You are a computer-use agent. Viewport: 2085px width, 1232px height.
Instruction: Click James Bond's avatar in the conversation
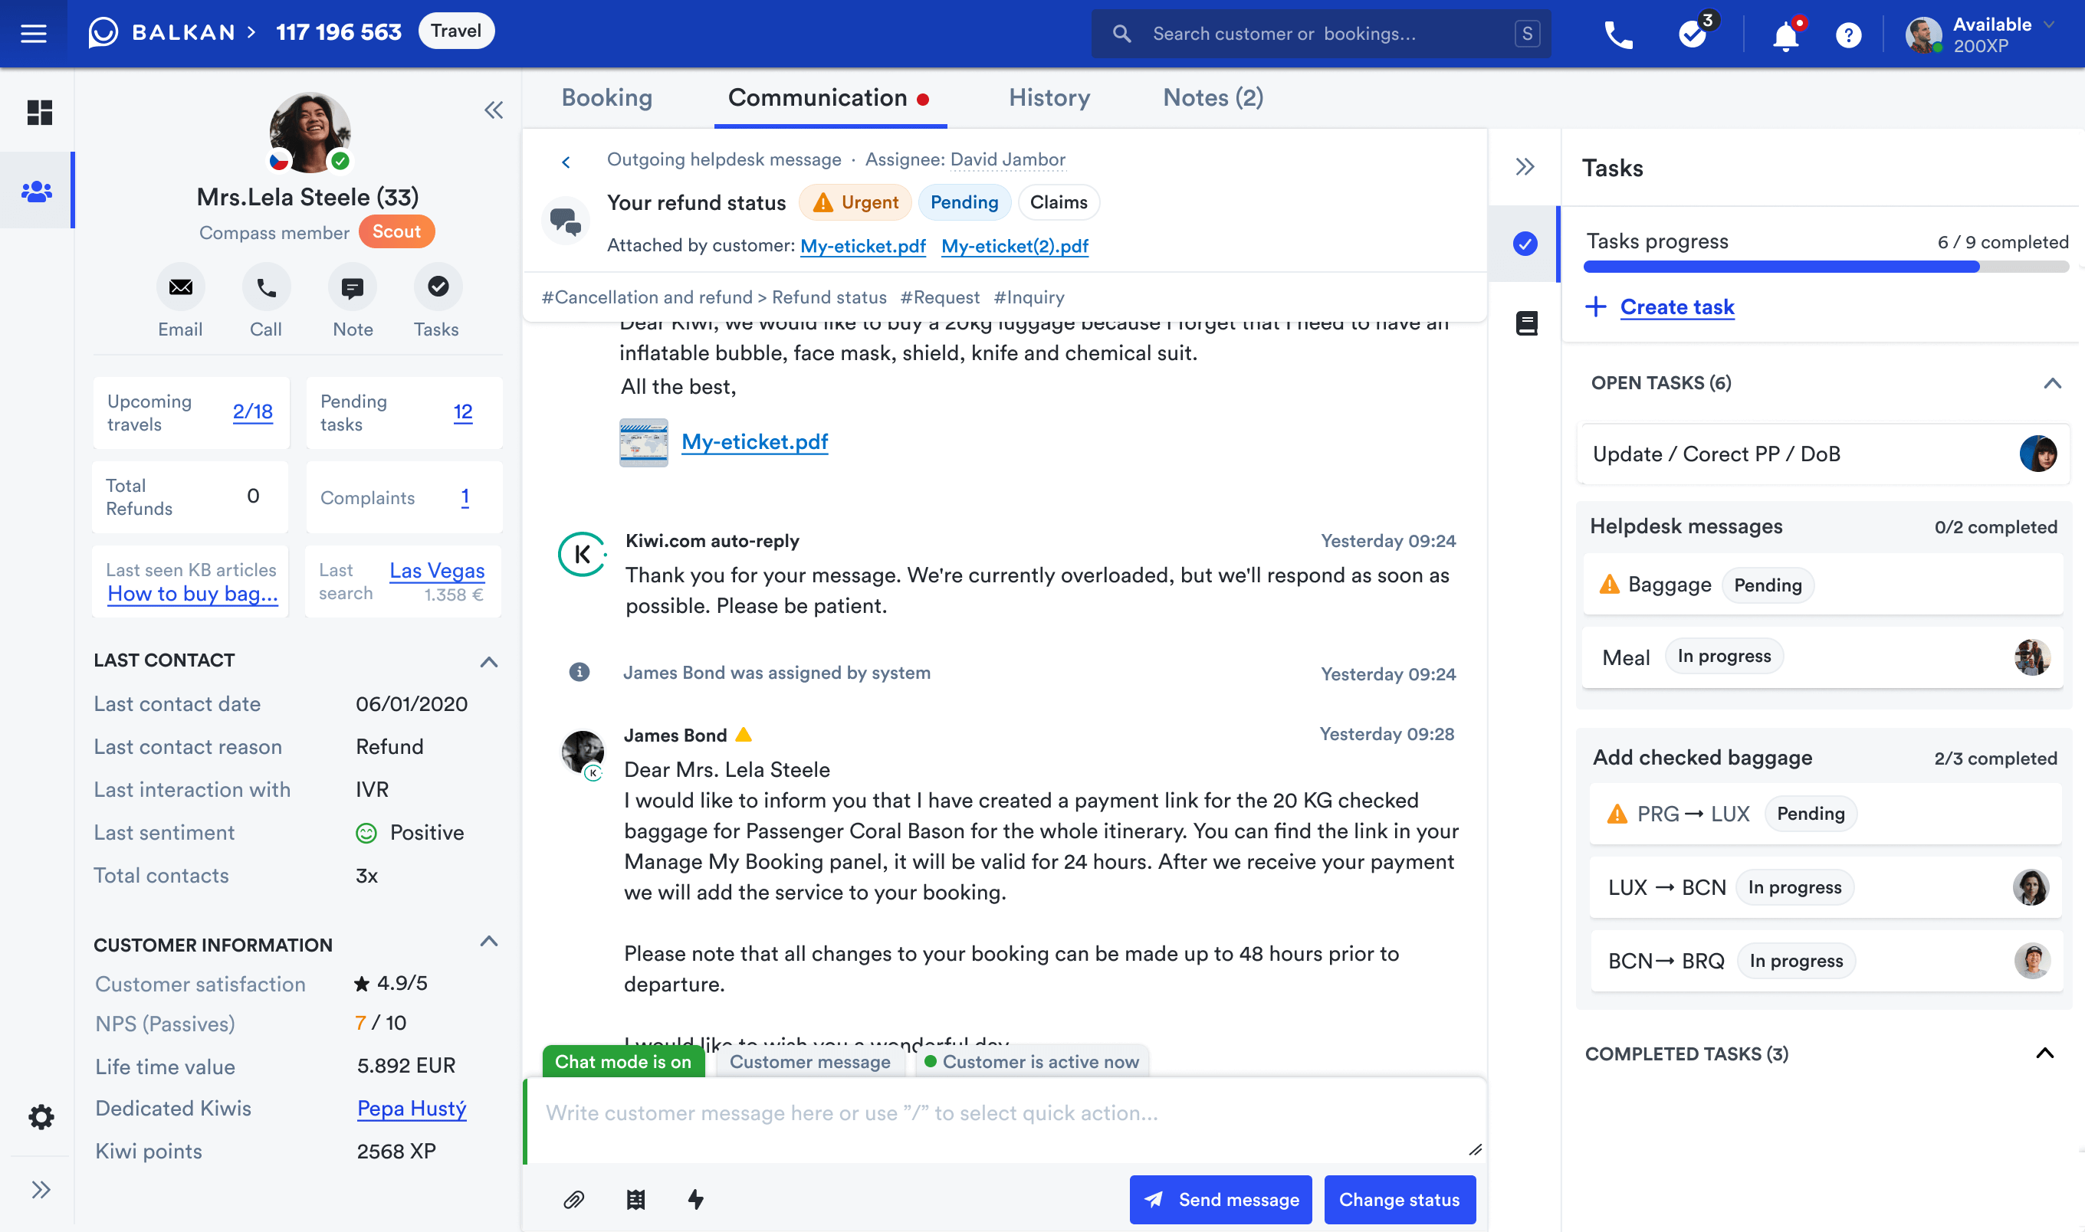point(583,753)
